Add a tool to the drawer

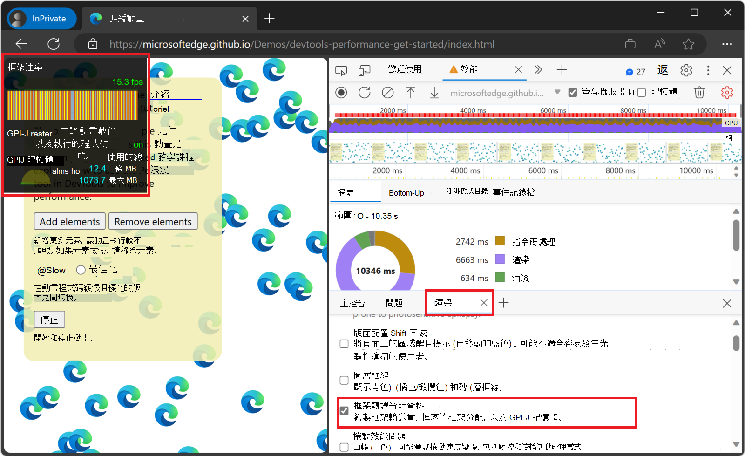503,303
